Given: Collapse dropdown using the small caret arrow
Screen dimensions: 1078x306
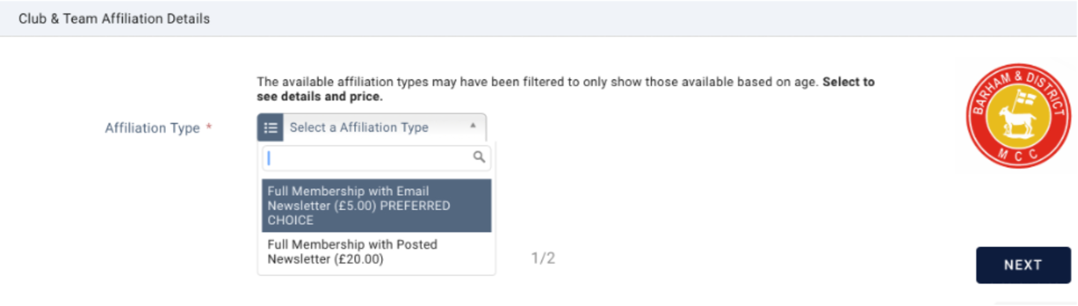Looking at the screenshot, I should pos(473,125).
